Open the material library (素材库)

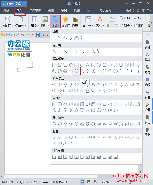[66, 22]
